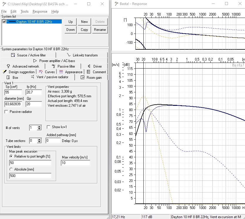Image resolution: width=245 pixels, height=219 pixels.
Task: Create a New system
Action: tap(84, 22)
